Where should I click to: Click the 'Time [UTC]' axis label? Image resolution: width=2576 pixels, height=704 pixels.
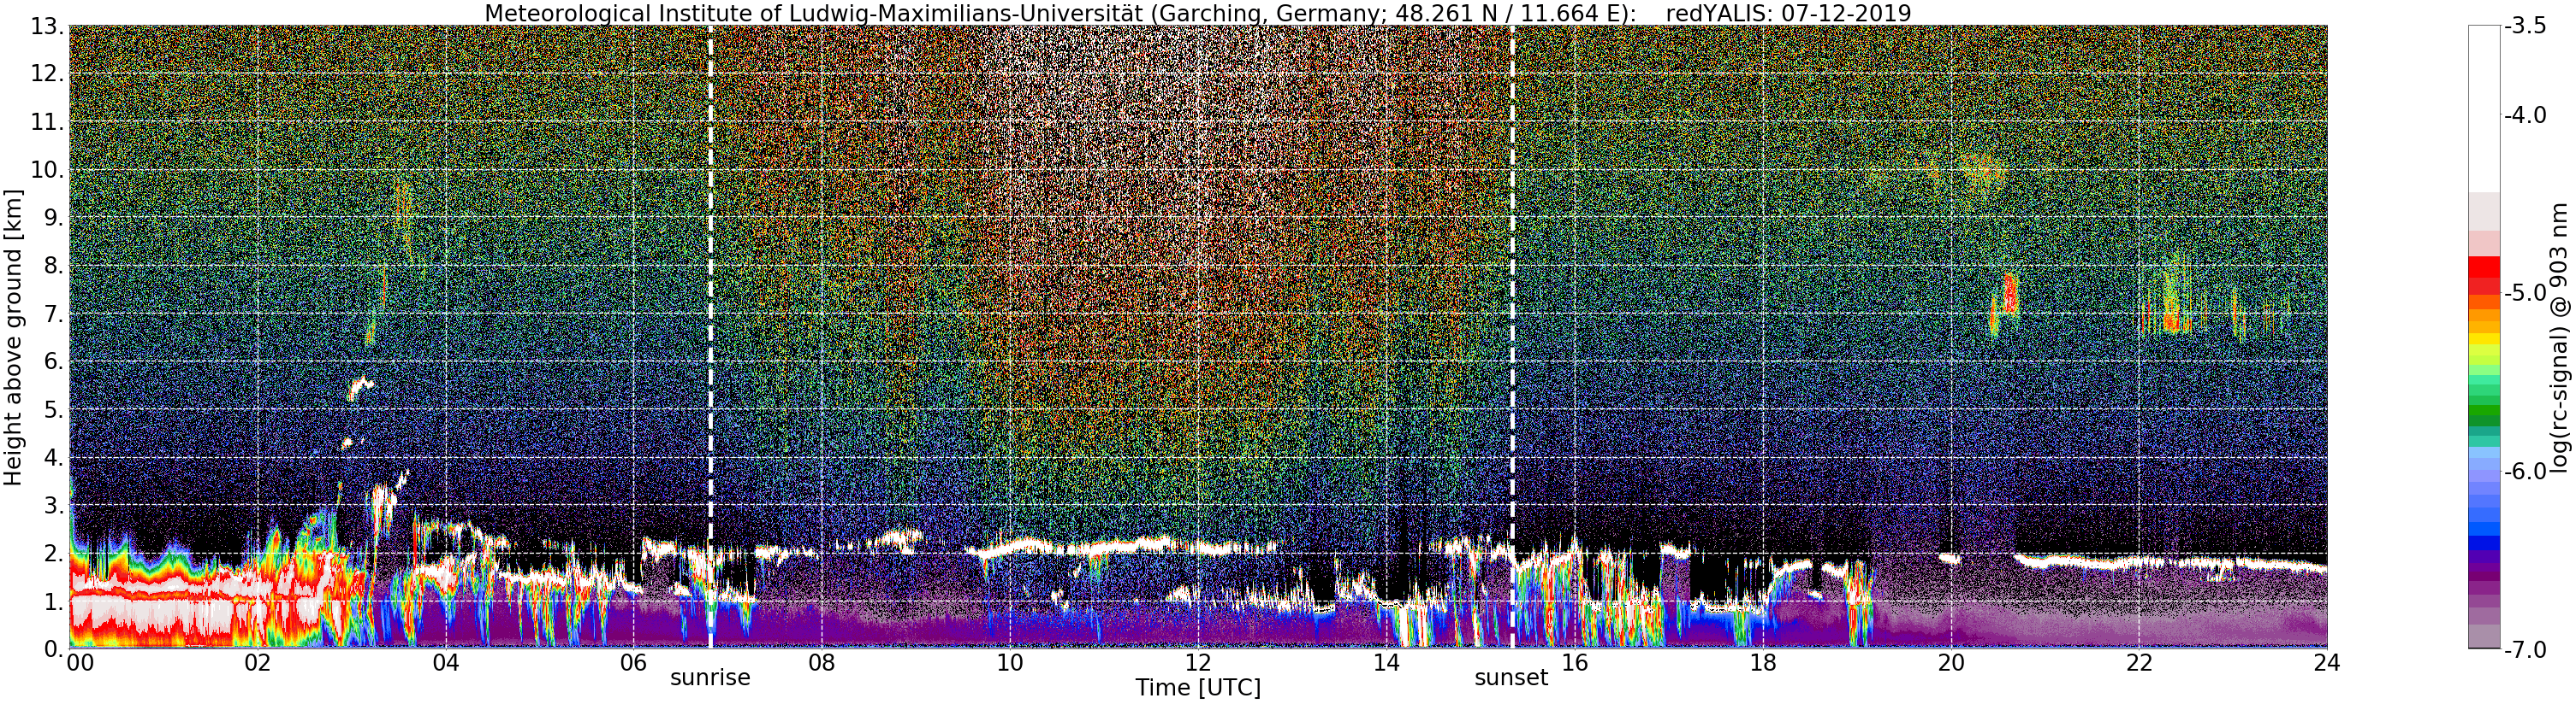1198,687
